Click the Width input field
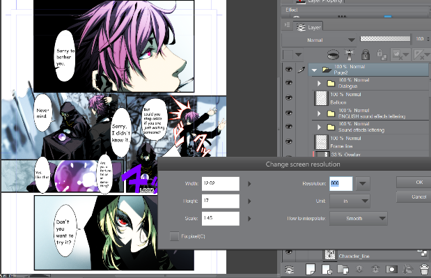This screenshot has width=431, height=278. (x=221, y=184)
